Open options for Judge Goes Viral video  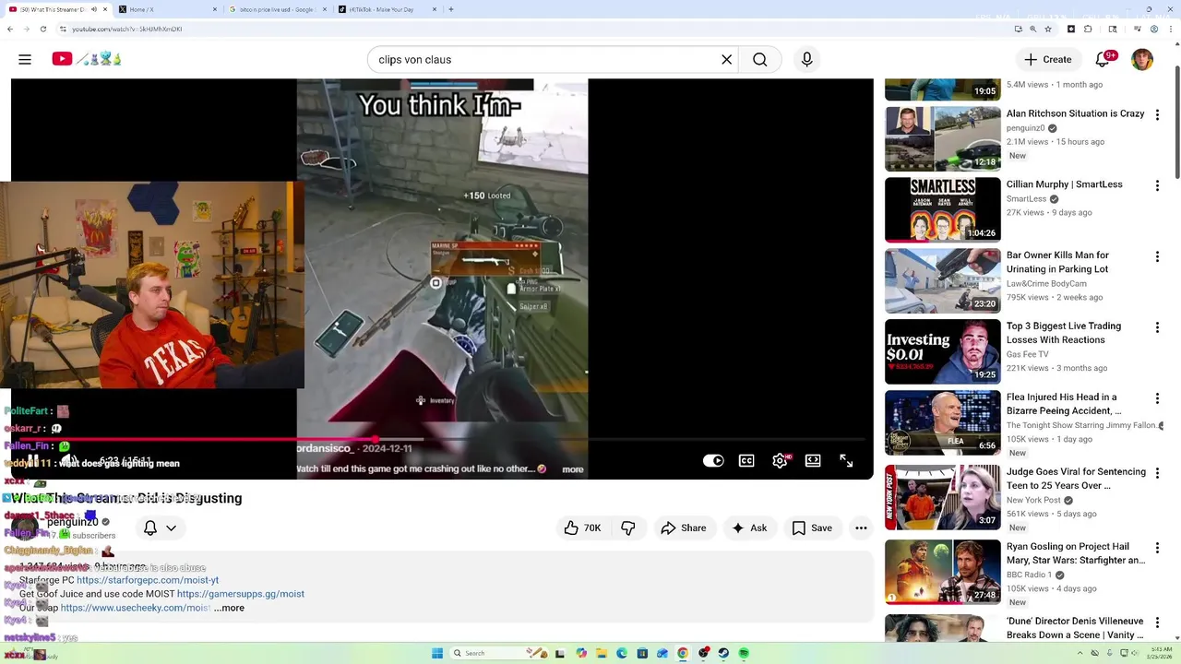click(1157, 474)
